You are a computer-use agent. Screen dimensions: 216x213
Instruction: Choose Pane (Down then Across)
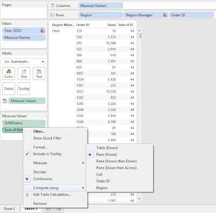point(117,168)
